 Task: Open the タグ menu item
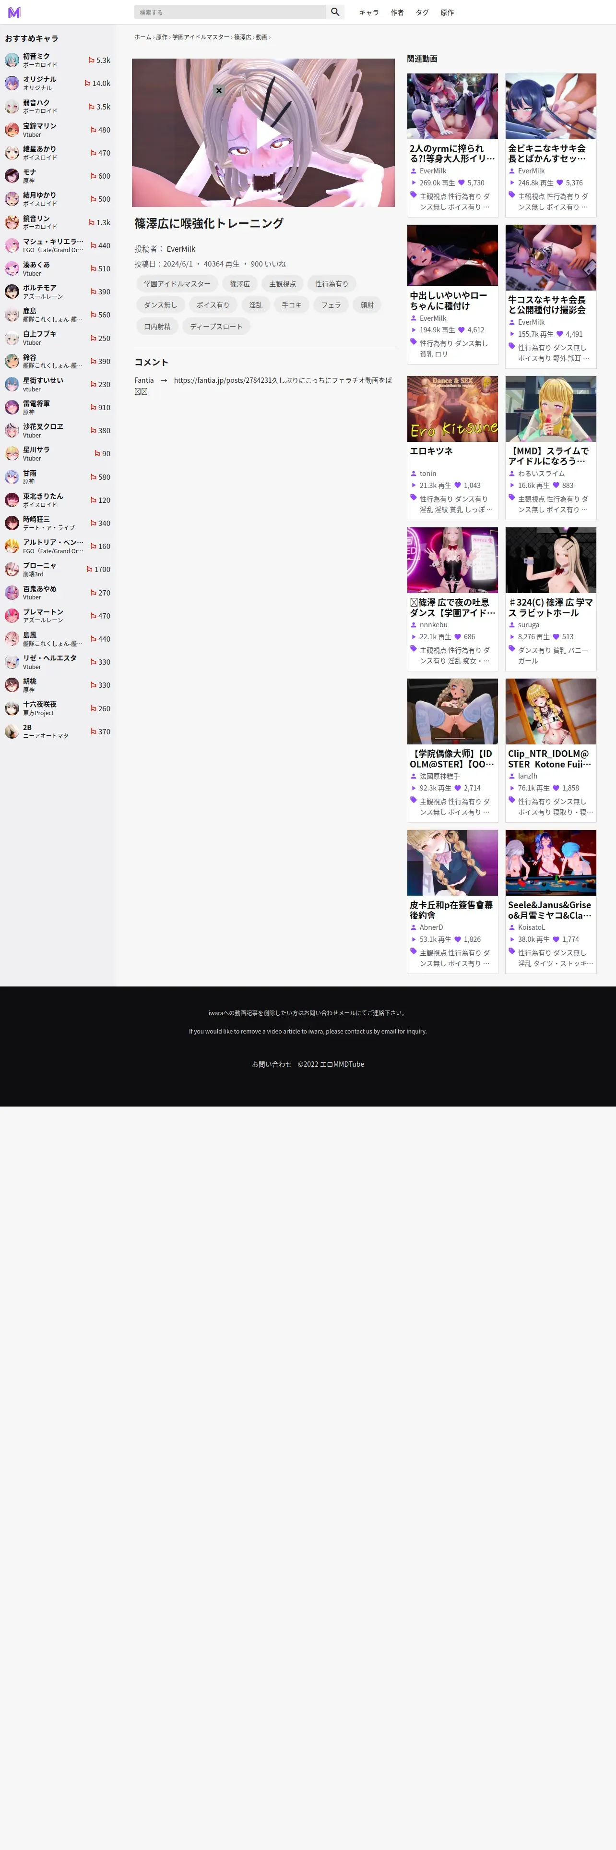422,12
